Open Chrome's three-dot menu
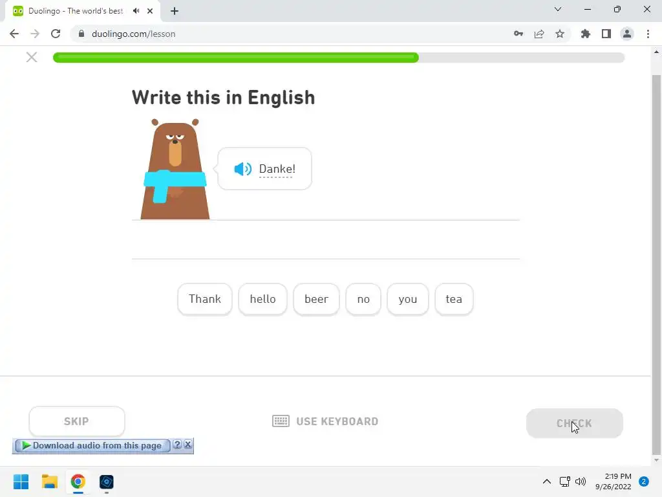Viewport: 662px width, 497px height. tap(648, 34)
